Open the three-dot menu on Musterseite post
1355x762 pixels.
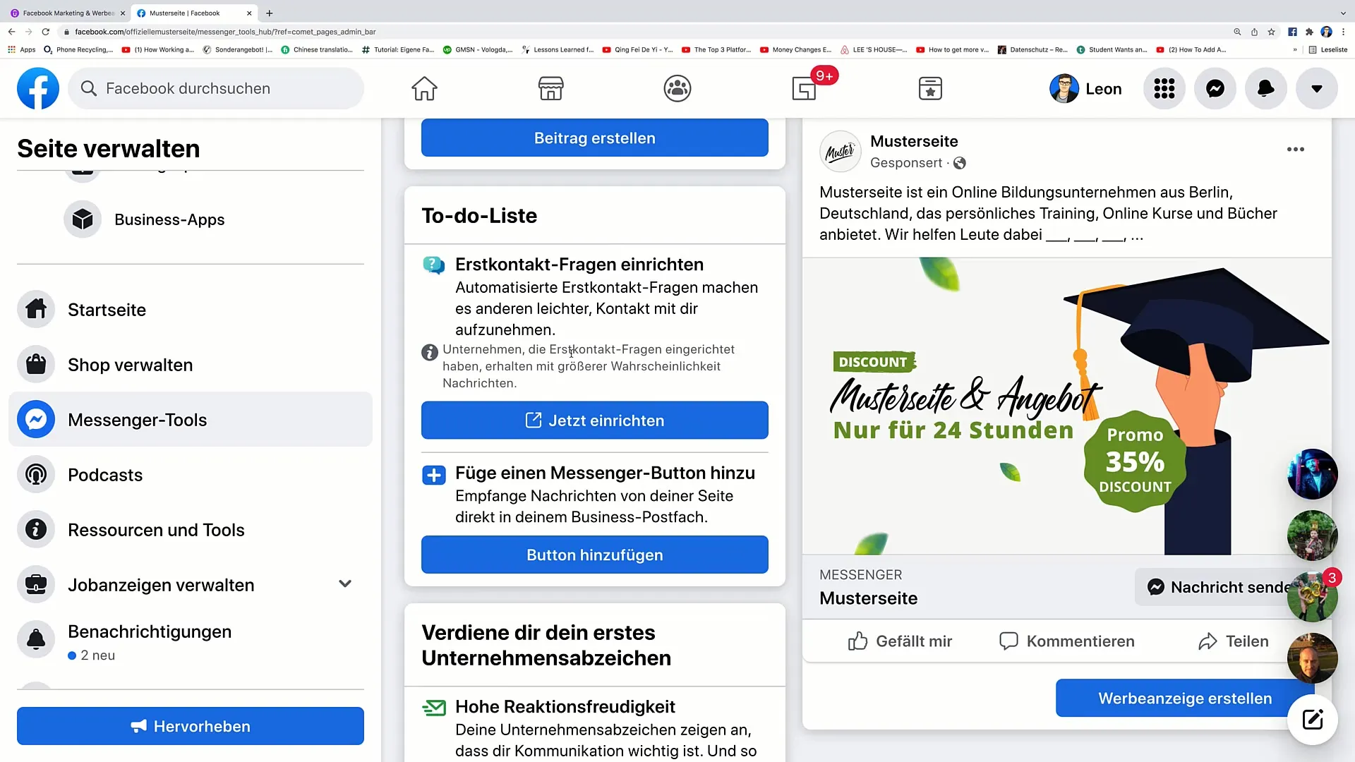pos(1295,149)
